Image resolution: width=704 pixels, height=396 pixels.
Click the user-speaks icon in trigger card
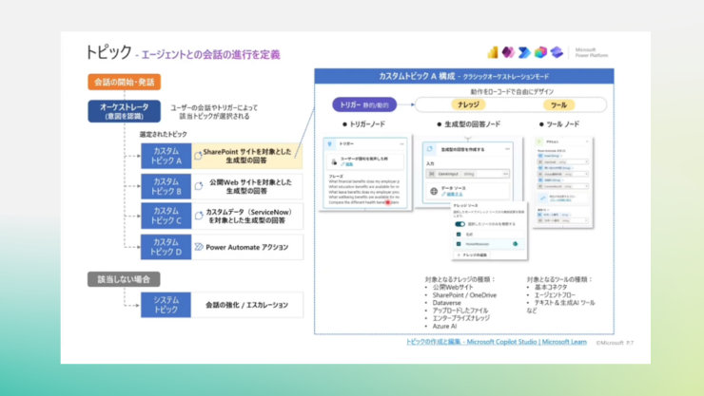click(334, 161)
